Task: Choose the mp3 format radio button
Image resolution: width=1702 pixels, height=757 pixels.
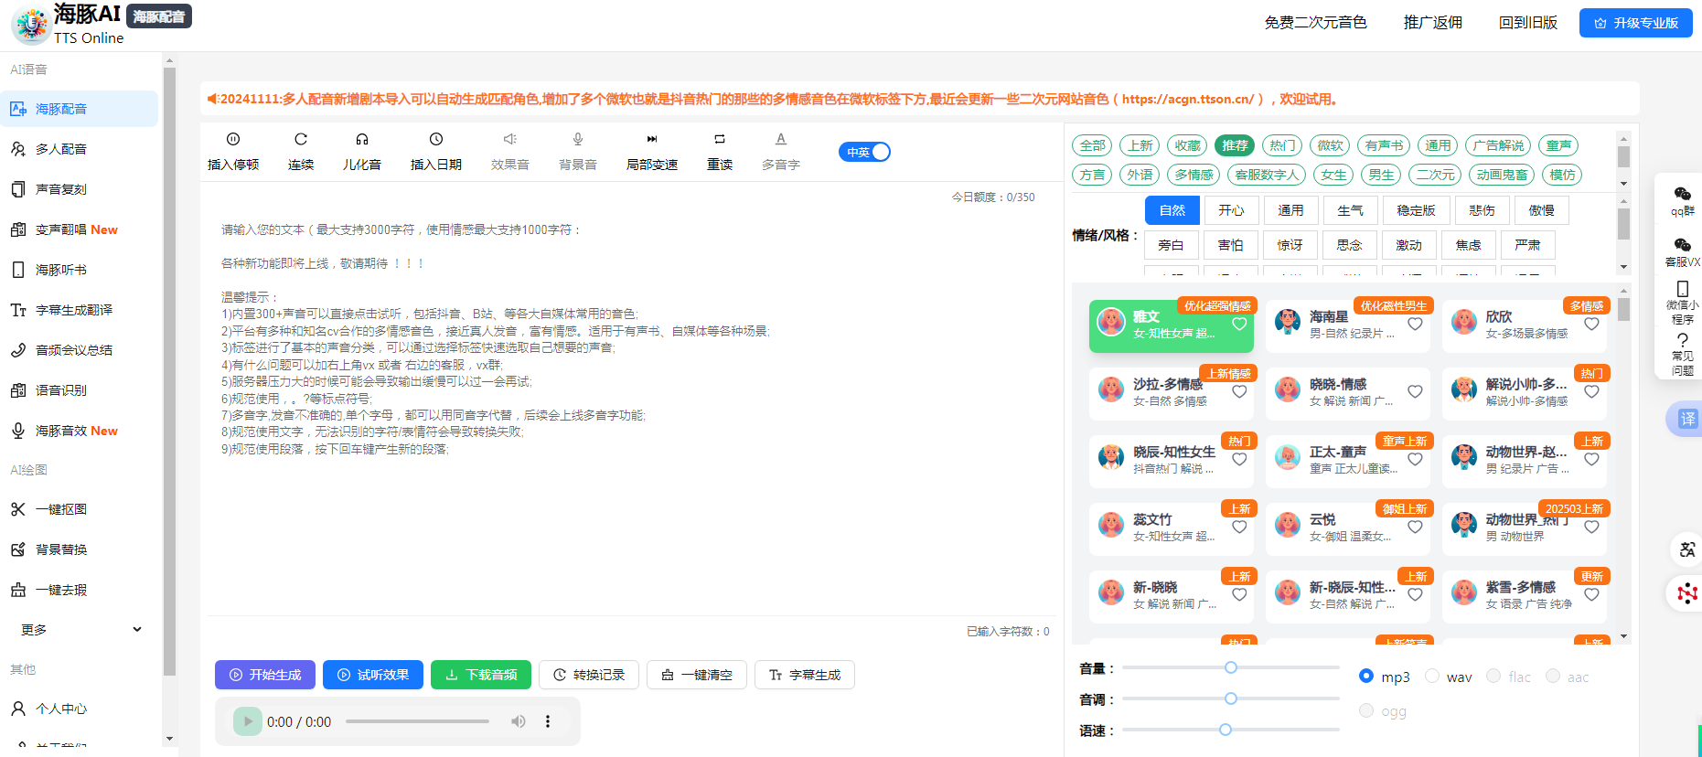Action: click(x=1366, y=676)
